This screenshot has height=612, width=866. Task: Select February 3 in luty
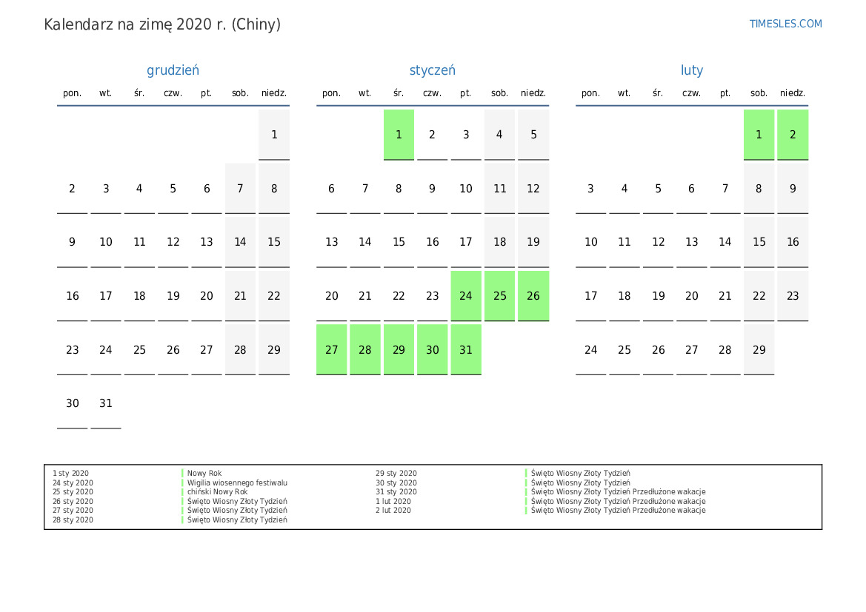coord(591,189)
